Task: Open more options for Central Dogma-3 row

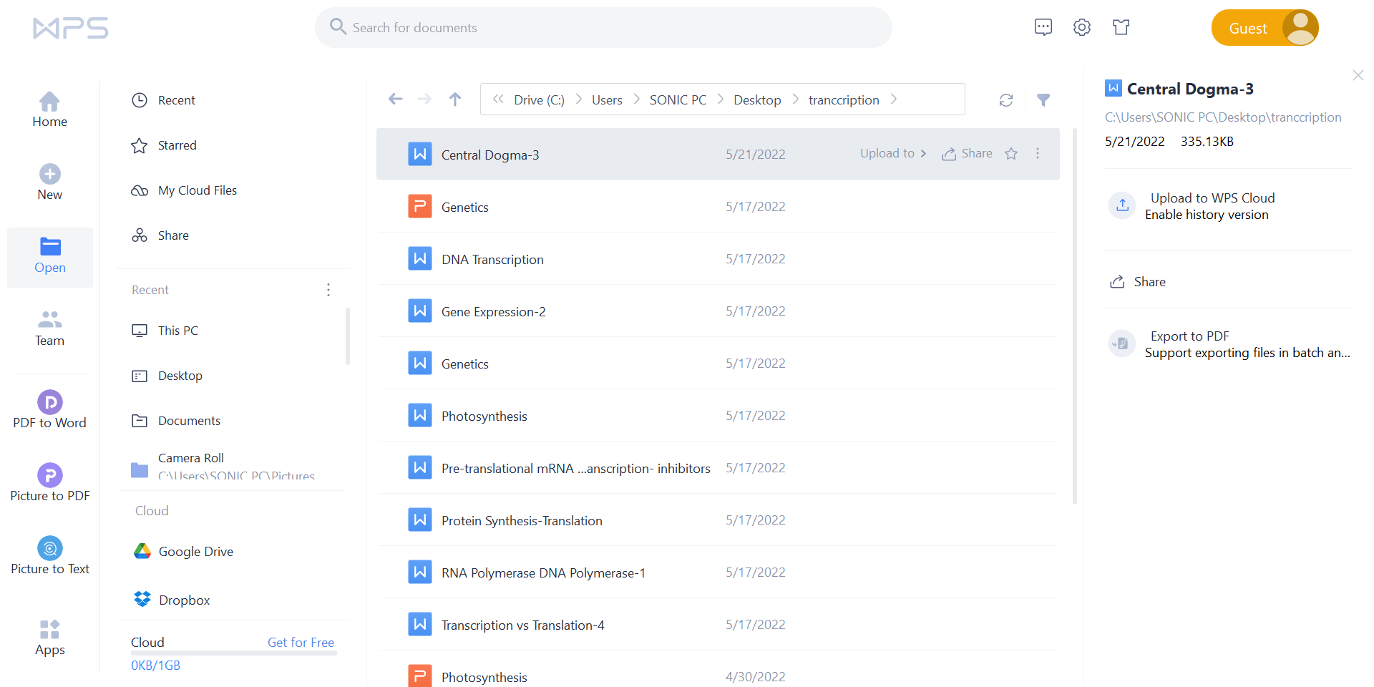Action: pos(1037,154)
